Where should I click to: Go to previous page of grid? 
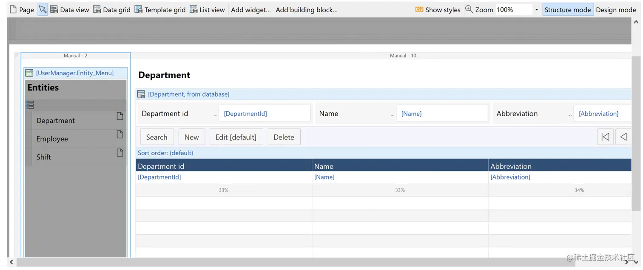[x=623, y=137]
